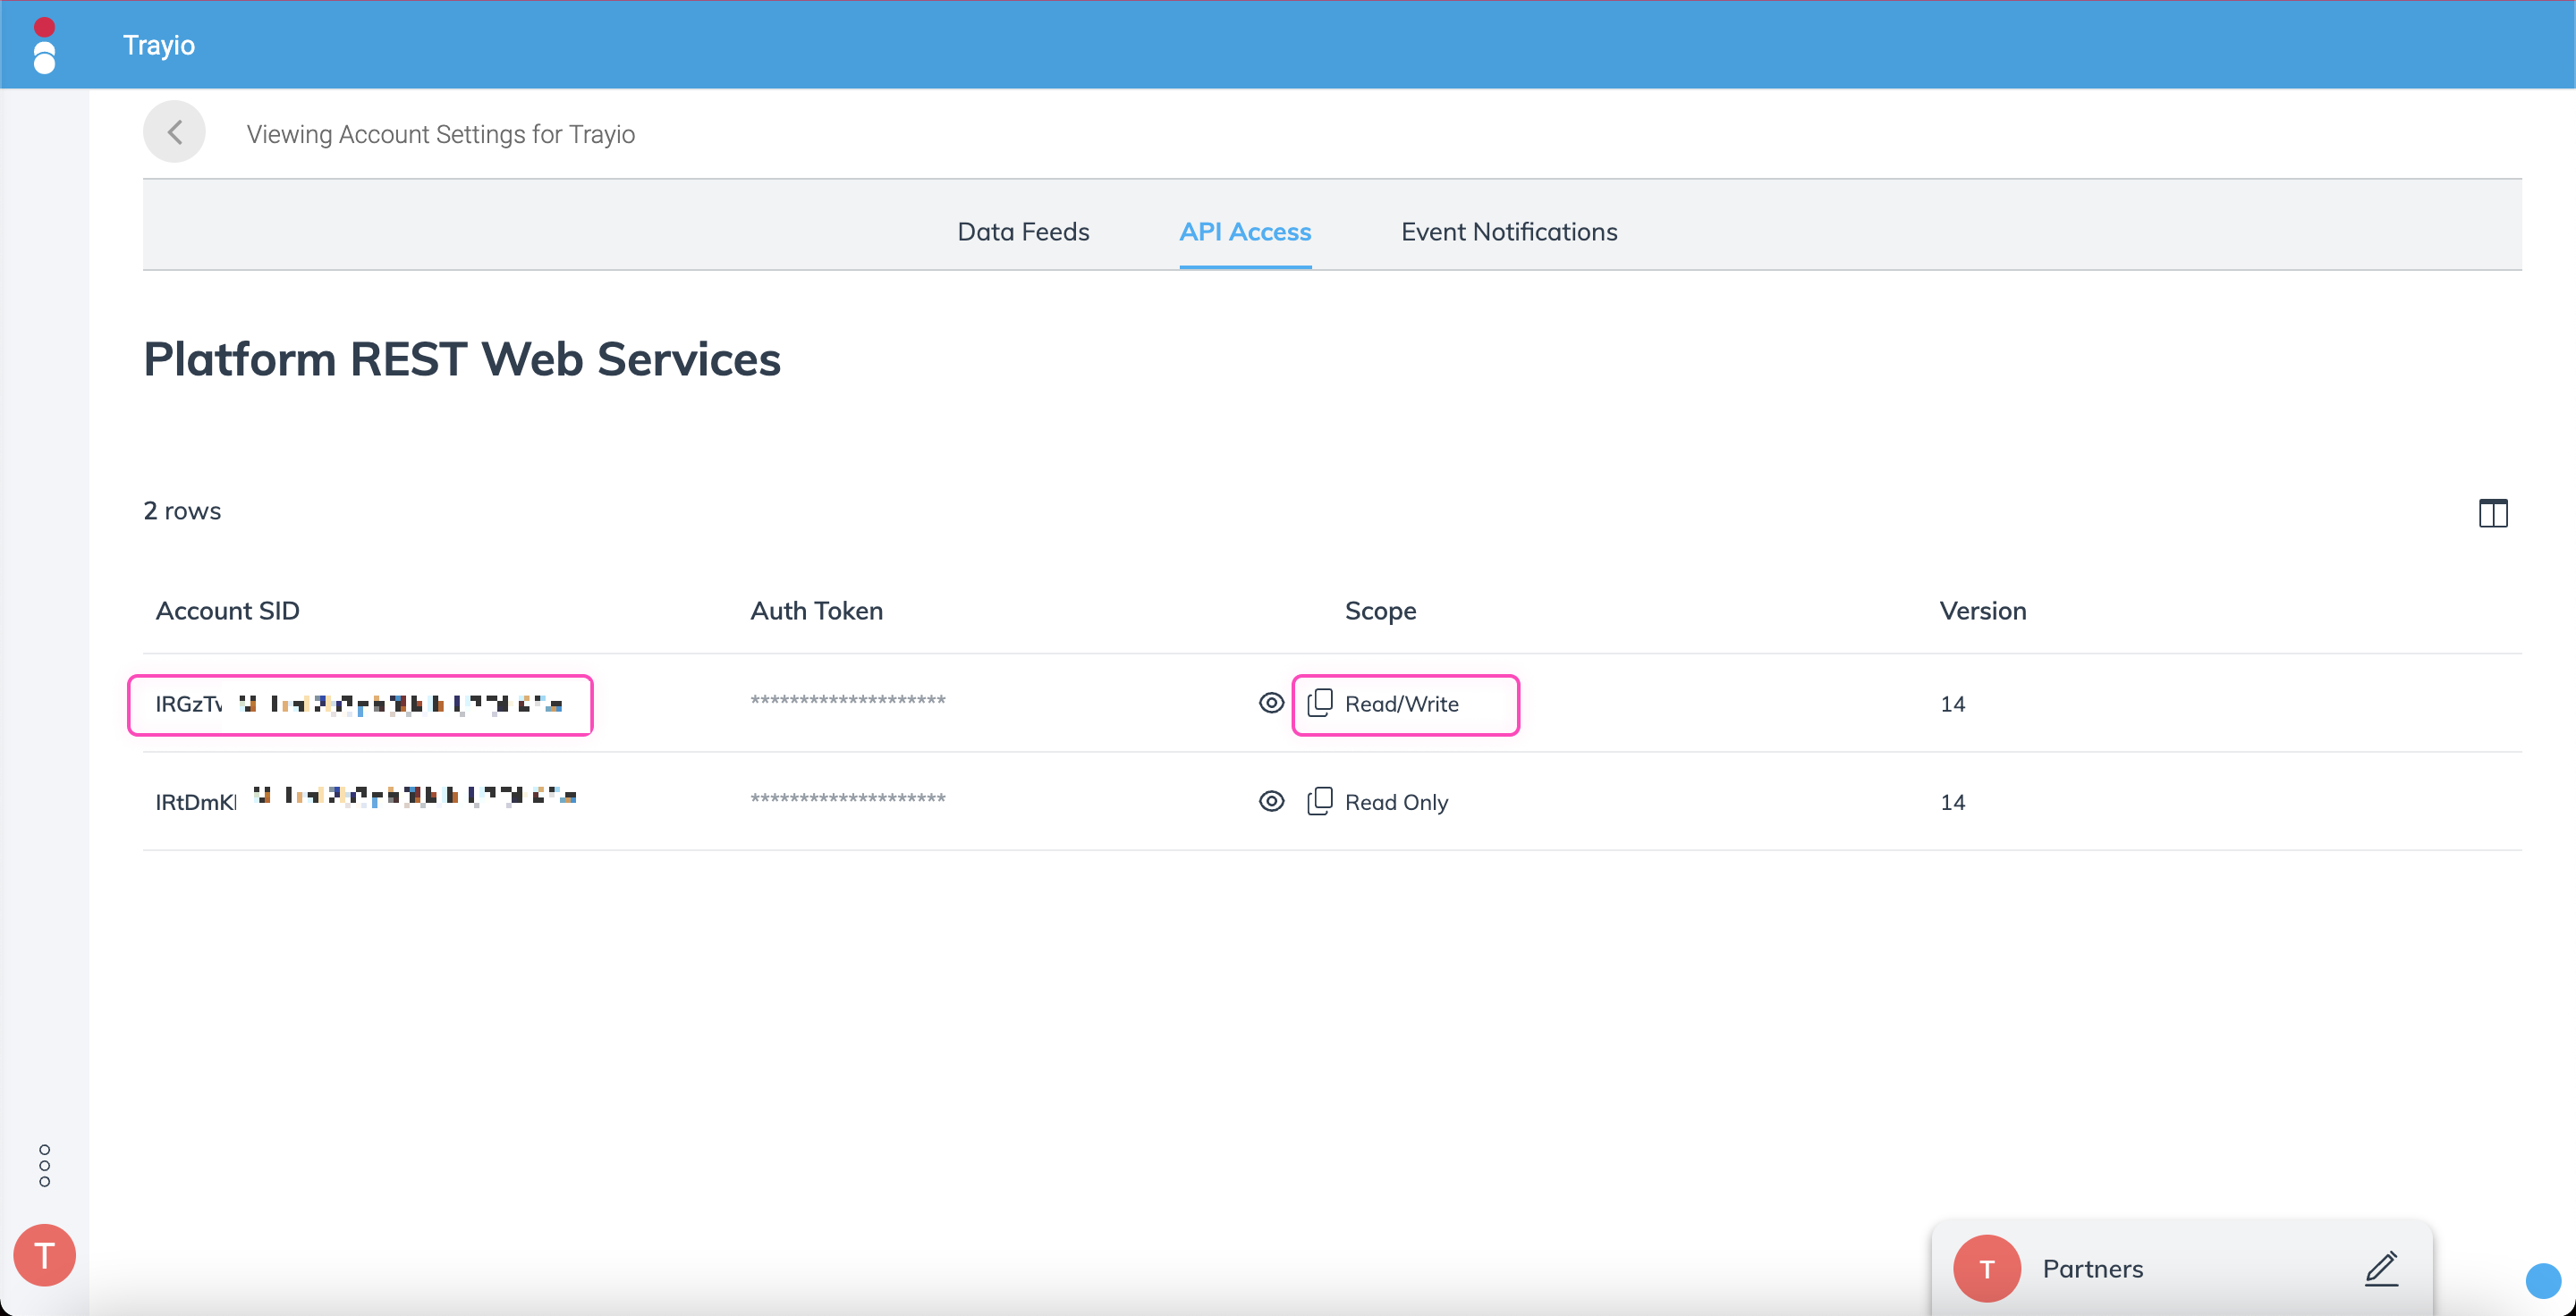Open the column configuration icon above the table
This screenshot has height=1316, width=2576.
click(2494, 513)
